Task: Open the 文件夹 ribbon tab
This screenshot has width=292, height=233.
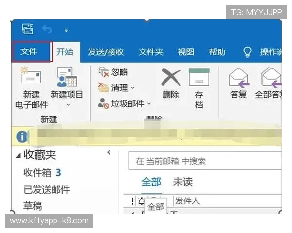Action: click(x=151, y=52)
